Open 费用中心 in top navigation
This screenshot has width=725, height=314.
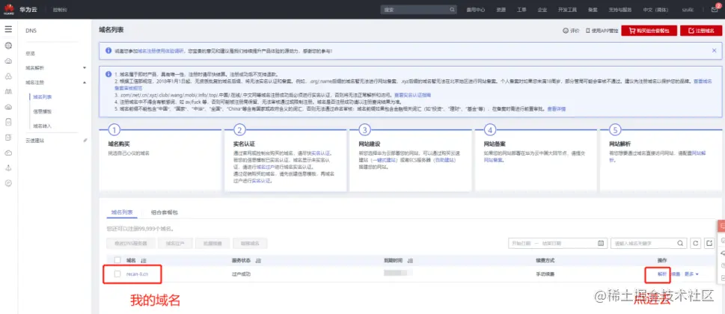pyautogui.click(x=476, y=9)
